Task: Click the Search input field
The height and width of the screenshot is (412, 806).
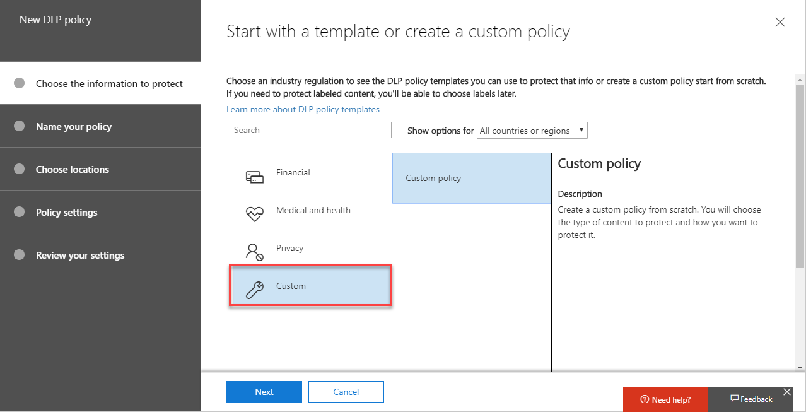Action: point(312,130)
